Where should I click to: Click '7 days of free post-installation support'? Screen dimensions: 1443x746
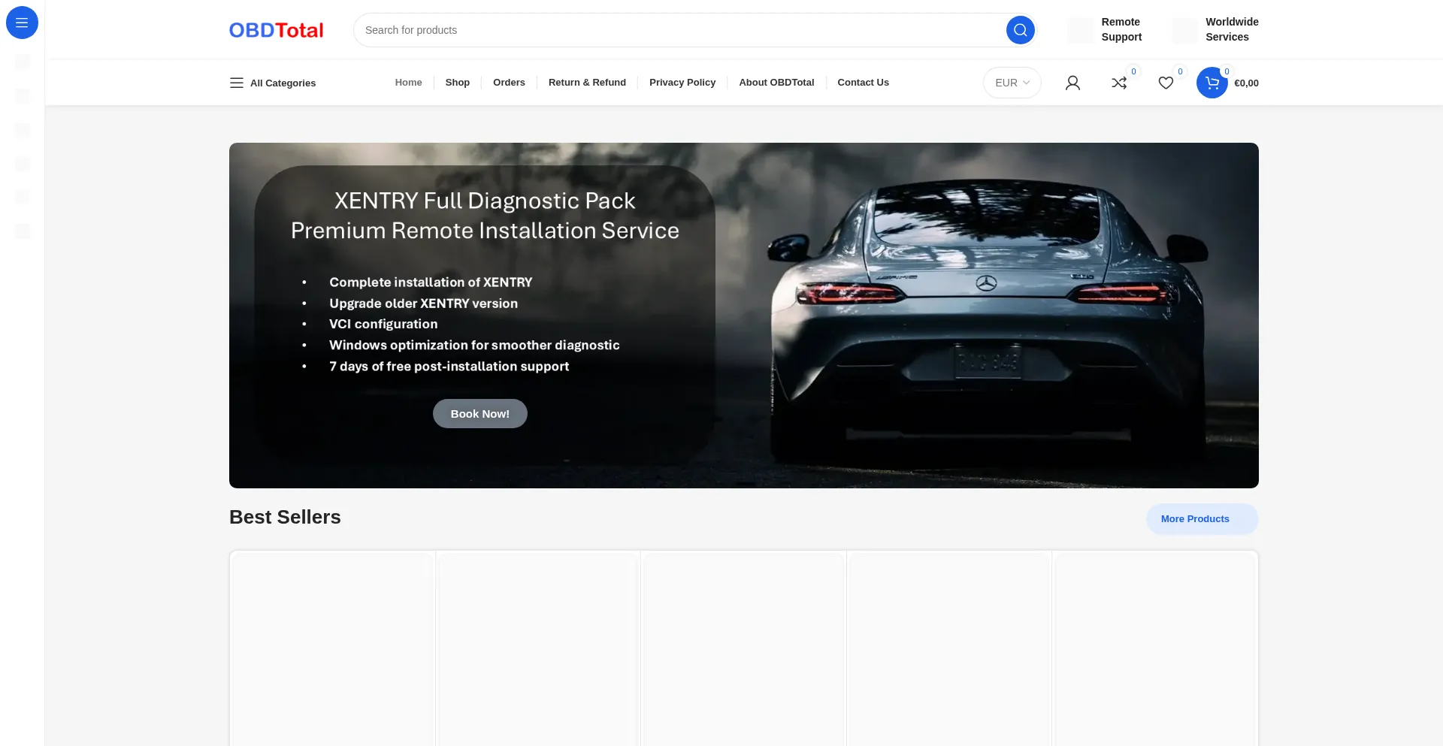point(449,366)
